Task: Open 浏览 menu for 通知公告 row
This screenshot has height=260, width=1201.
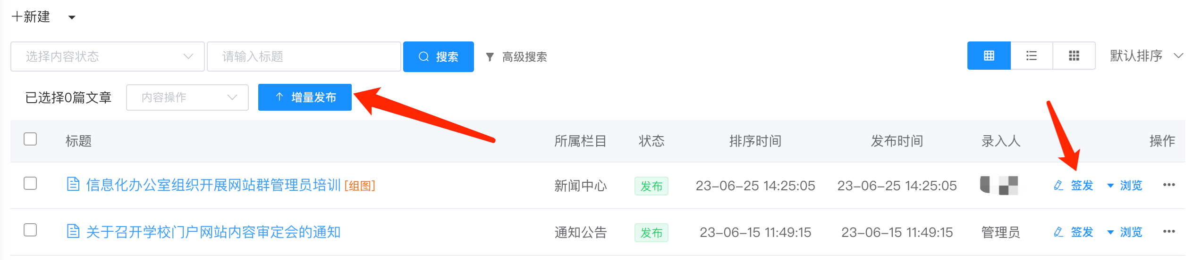Action: [x=1125, y=232]
